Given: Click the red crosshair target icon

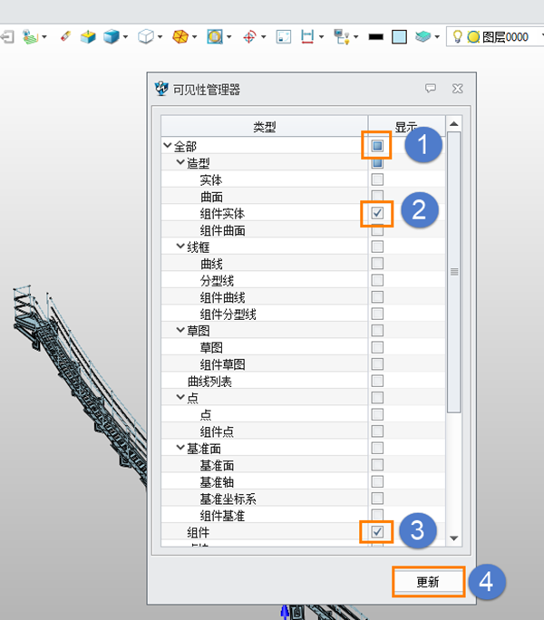Looking at the screenshot, I should 249,37.
